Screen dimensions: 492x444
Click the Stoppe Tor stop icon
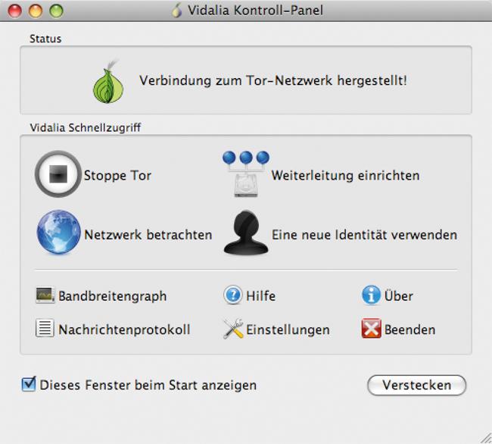58,174
